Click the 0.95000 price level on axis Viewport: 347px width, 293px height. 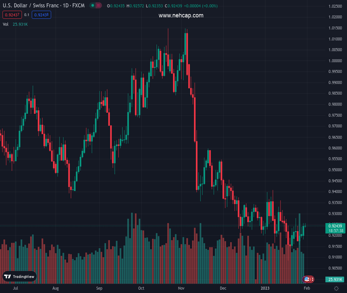335,170
